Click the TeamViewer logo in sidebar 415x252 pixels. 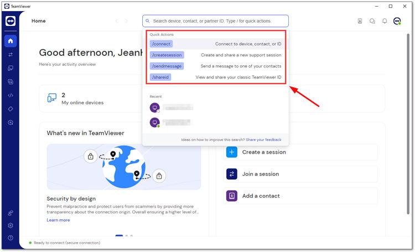[11, 21]
